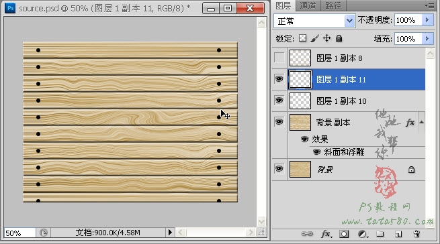Click the link layers icon

(307, 234)
